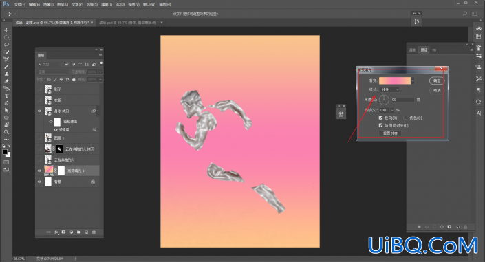Toggle visibility of the 滤镜库 filter entry
485x262 pixels.
(x=56, y=129)
